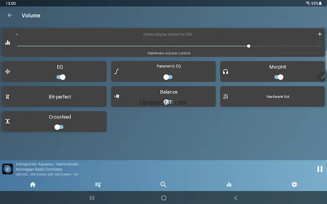
Task: Disable the MorphIt switch
Action: click(x=278, y=77)
